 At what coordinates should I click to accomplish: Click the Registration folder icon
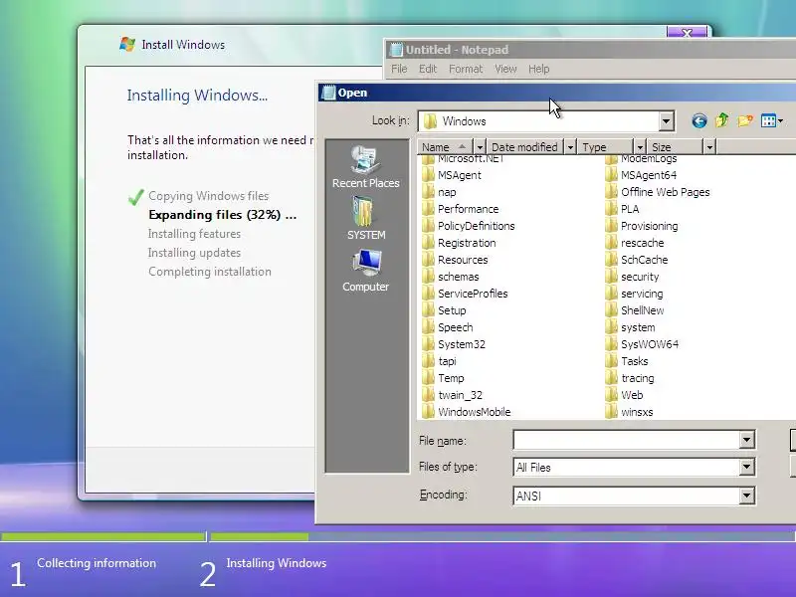[x=429, y=243]
